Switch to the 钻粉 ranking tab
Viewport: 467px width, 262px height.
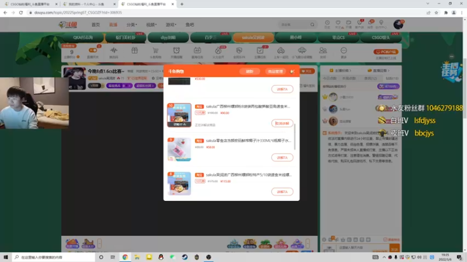(x=392, y=78)
